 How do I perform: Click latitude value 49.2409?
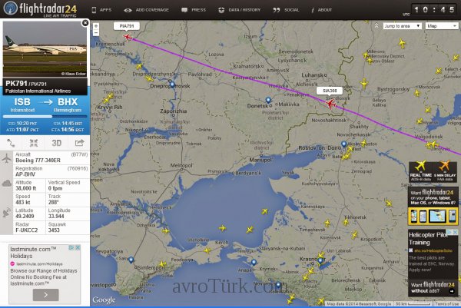(25, 216)
